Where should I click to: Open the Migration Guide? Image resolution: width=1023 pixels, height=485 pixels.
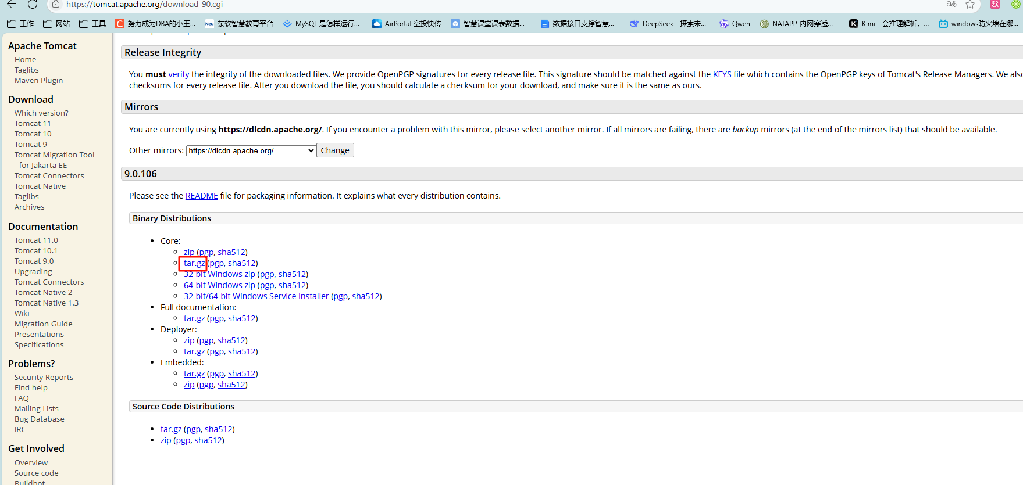pos(44,324)
